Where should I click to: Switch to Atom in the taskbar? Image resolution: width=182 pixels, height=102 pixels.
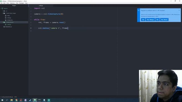tap(35, 100)
